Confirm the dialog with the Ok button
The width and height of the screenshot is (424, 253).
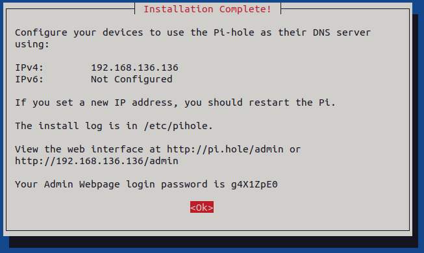[202, 207]
